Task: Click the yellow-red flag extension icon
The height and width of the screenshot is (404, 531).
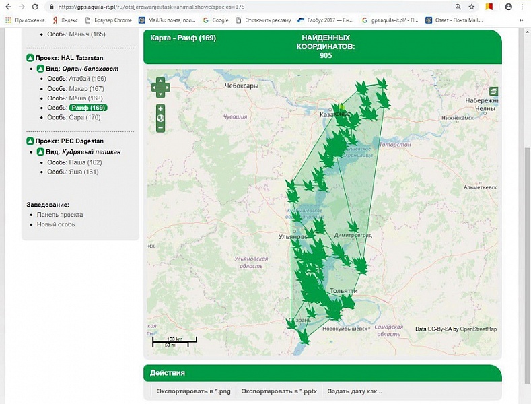Action: tap(489, 7)
